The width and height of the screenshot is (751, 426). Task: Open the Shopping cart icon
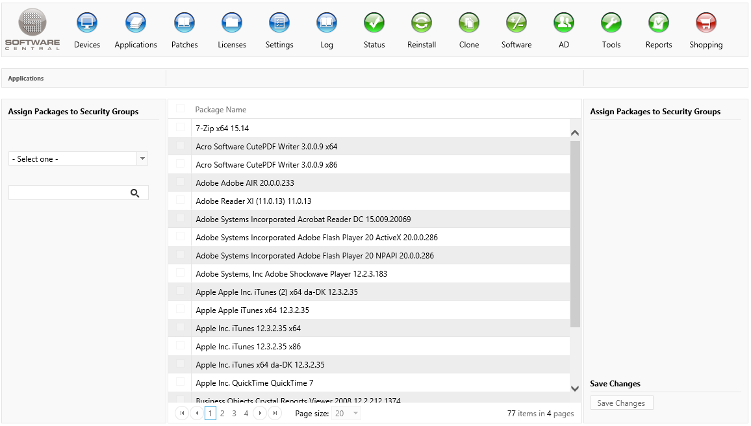(706, 23)
